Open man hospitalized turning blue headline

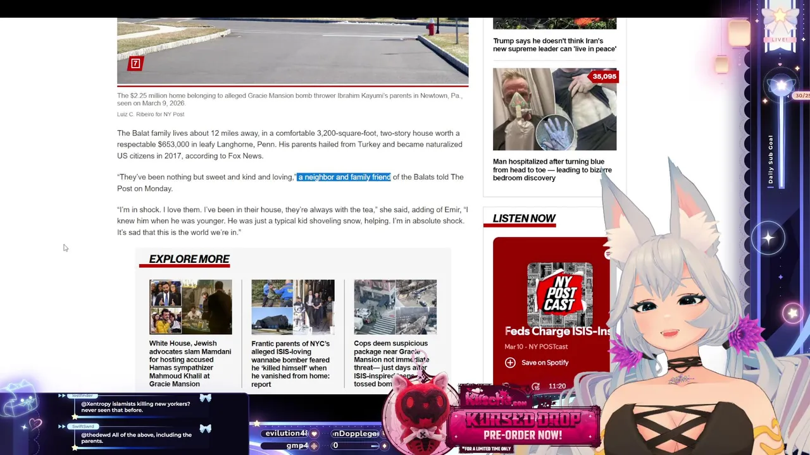coord(552,169)
